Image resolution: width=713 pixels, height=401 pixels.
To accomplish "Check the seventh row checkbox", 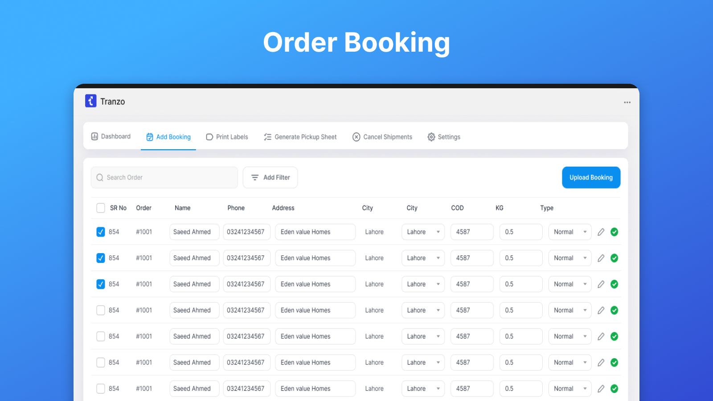I will pos(101,389).
